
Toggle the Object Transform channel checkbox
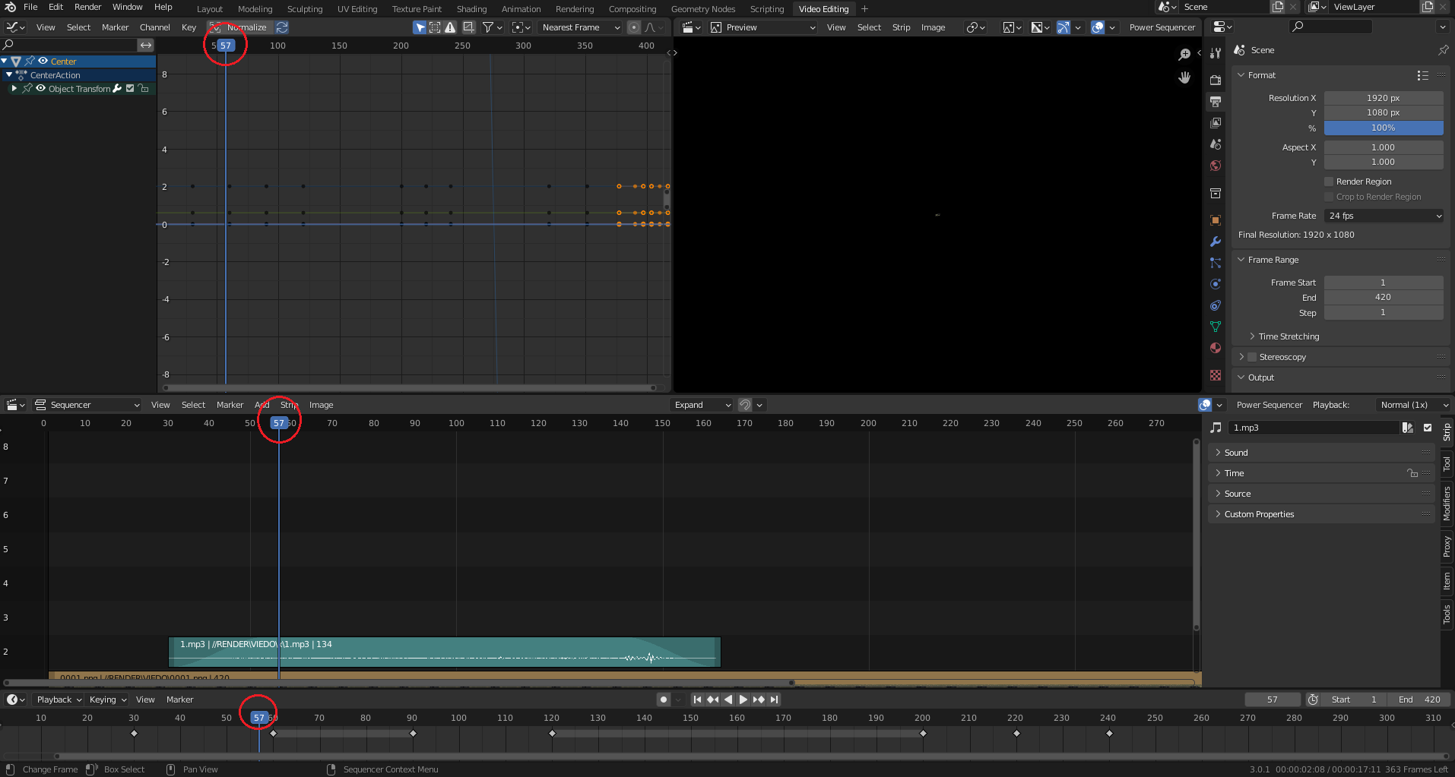point(130,89)
